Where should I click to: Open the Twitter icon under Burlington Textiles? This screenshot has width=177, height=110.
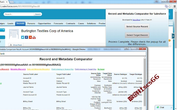23,37
